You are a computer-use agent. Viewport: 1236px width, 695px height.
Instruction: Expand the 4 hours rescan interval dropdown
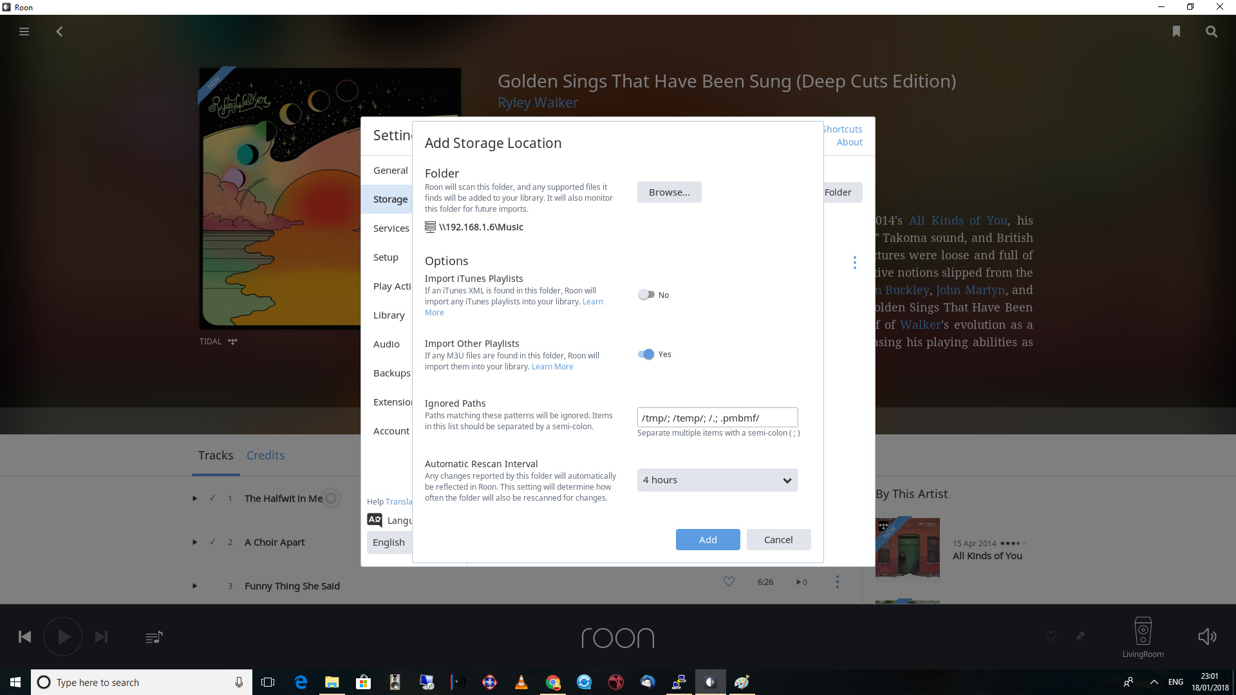pyautogui.click(x=718, y=480)
